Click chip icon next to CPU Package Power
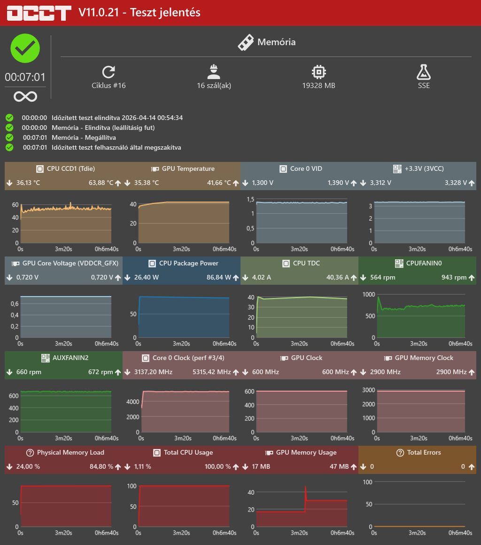The image size is (481, 545). (152, 264)
